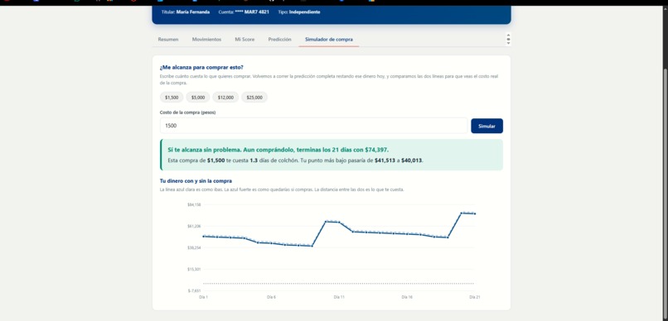Click the 'Día 16' x-axis label
Viewport: 668px width, 321px height.
click(x=407, y=297)
